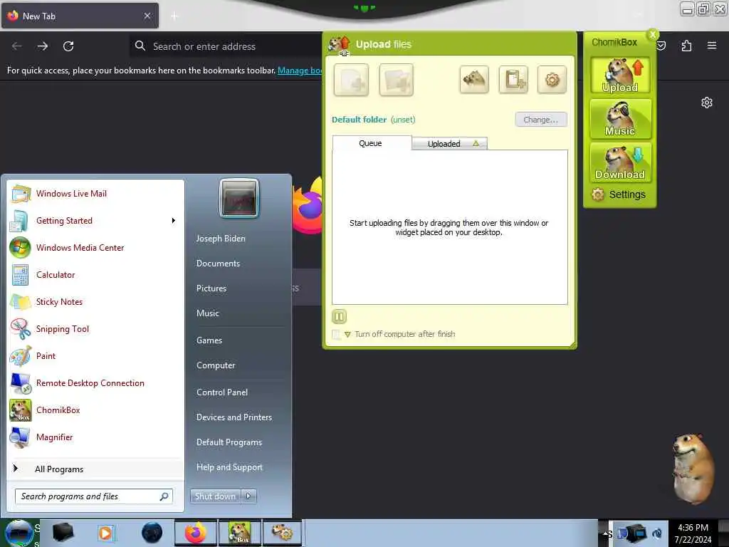Click the hamster gear taskbar button
The image size is (729, 547).
282,533
